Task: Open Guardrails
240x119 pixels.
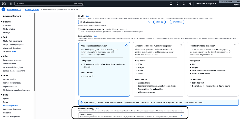Action: 7,113
